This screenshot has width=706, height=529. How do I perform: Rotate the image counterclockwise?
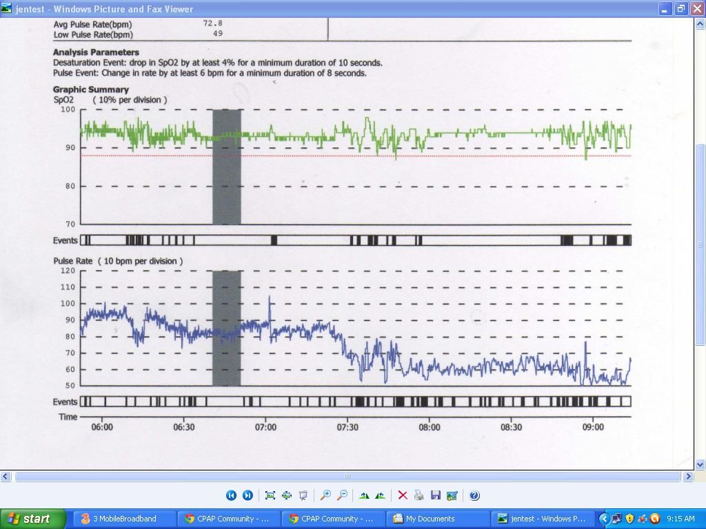pyautogui.click(x=381, y=495)
